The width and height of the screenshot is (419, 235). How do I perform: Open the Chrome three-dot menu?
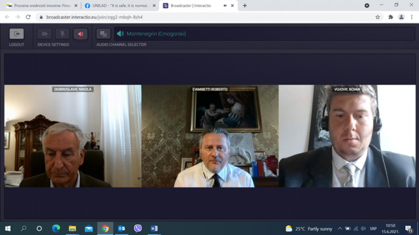click(x=412, y=17)
